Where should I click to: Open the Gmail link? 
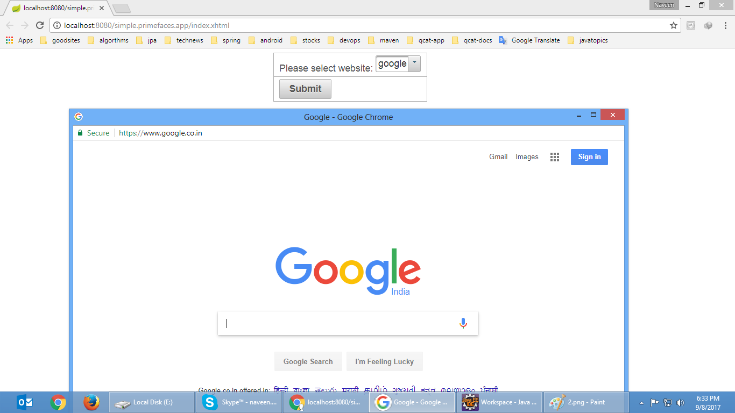pyautogui.click(x=498, y=157)
